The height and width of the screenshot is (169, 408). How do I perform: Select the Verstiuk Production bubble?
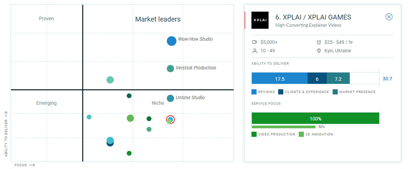(x=170, y=68)
